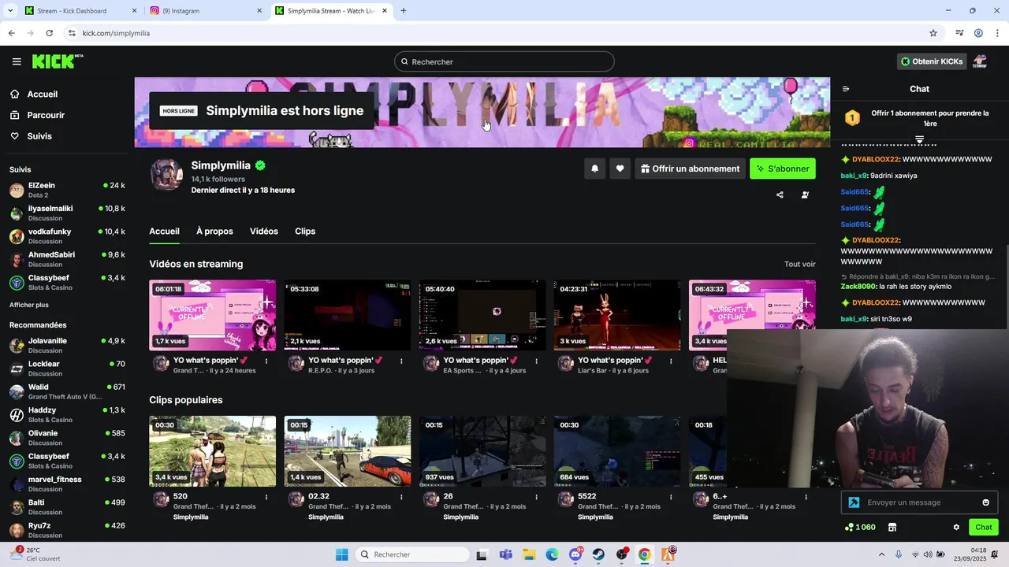This screenshot has height=567, width=1009.
Task: Open options for the EA Sports video
Action: click(536, 361)
